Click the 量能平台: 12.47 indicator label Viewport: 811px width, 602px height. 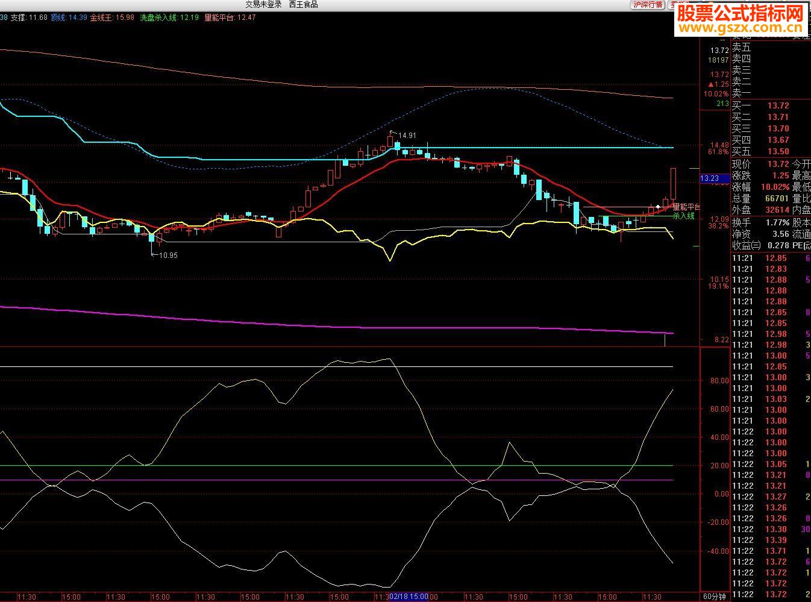[x=230, y=17]
